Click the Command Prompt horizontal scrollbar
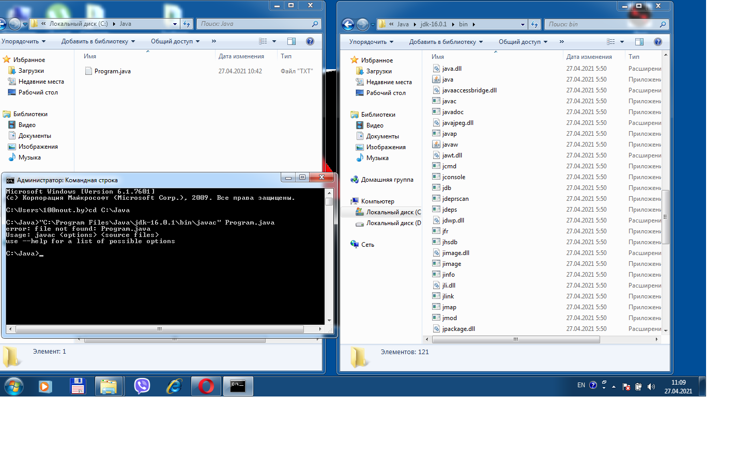Screen dimensions: 735x476 point(160,329)
